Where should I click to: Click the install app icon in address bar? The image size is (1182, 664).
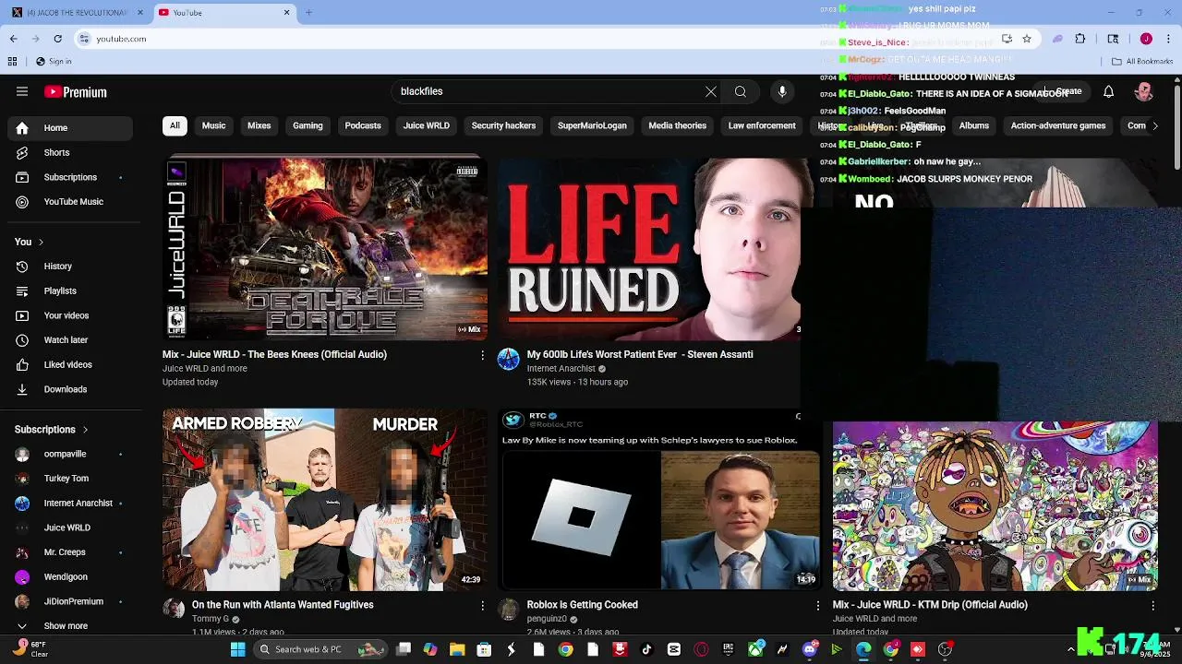point(1007,39)
